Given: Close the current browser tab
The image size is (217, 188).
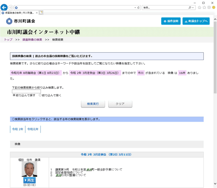Looking at the screenshot, I should (37, 13).
